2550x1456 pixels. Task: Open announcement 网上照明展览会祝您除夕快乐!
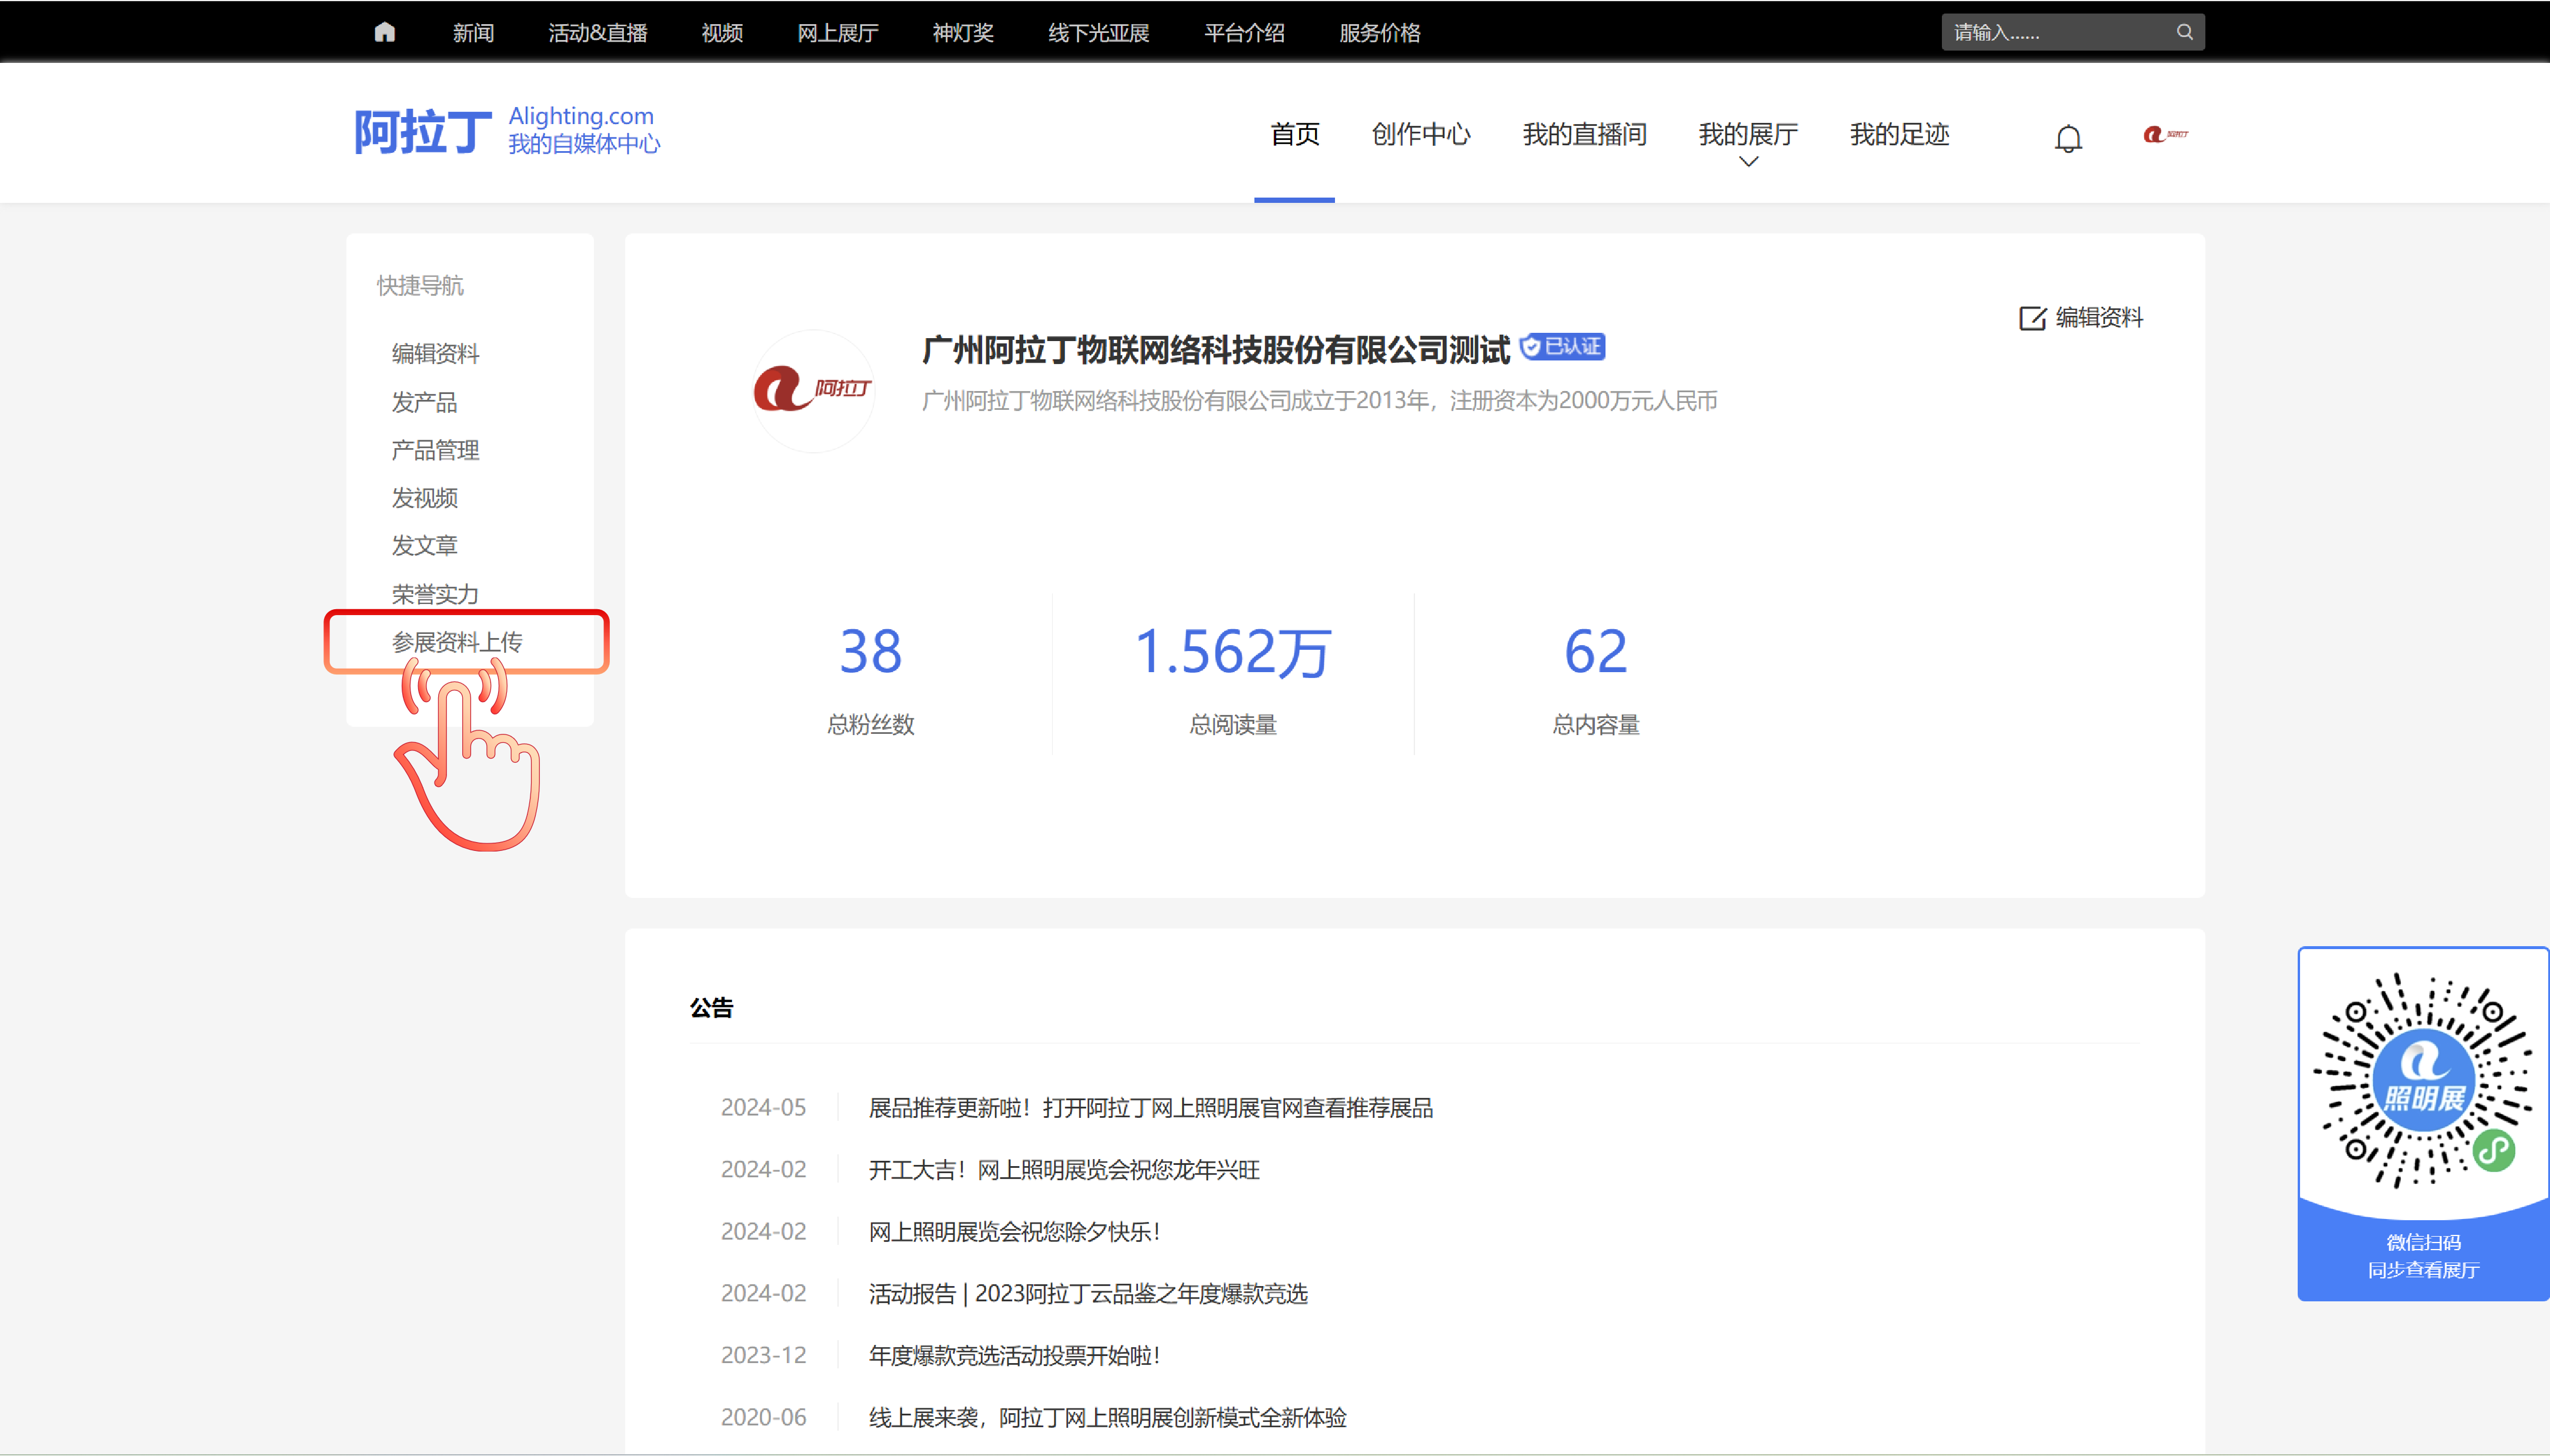point(1014,1232)
